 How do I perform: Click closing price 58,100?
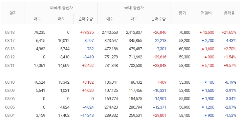click(x=185, y=115)
